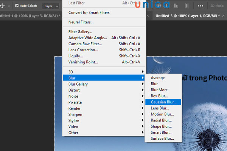Open Box Blur dialog
Screen dimensions: 227x151
(163, 96)
